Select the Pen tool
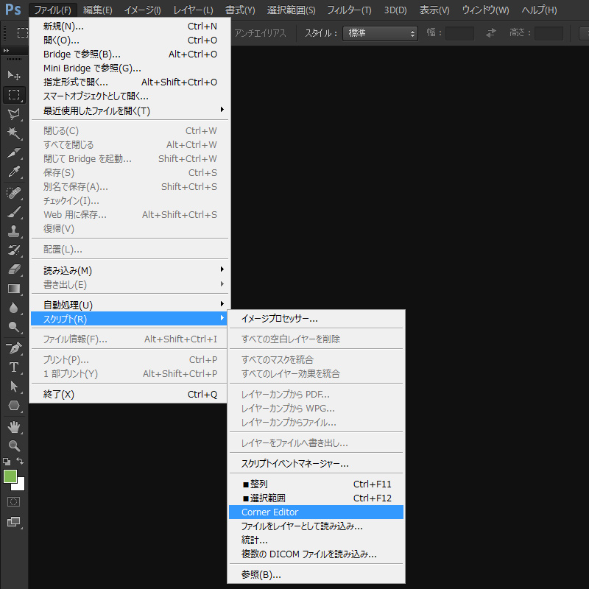589x589 pixels. tap(14, 348)
